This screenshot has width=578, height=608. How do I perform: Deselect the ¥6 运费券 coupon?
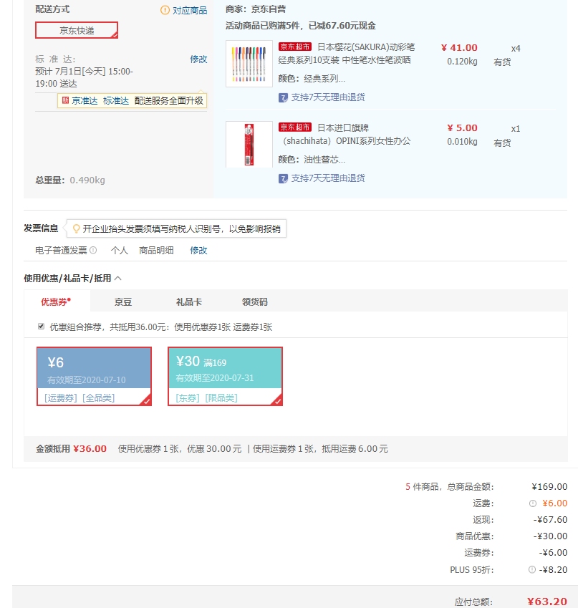click(x=94, y=376)
